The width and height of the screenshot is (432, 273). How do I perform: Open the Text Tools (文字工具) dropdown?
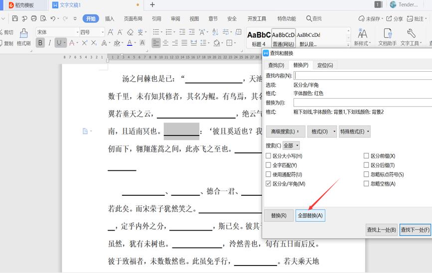tap(411, 37)
